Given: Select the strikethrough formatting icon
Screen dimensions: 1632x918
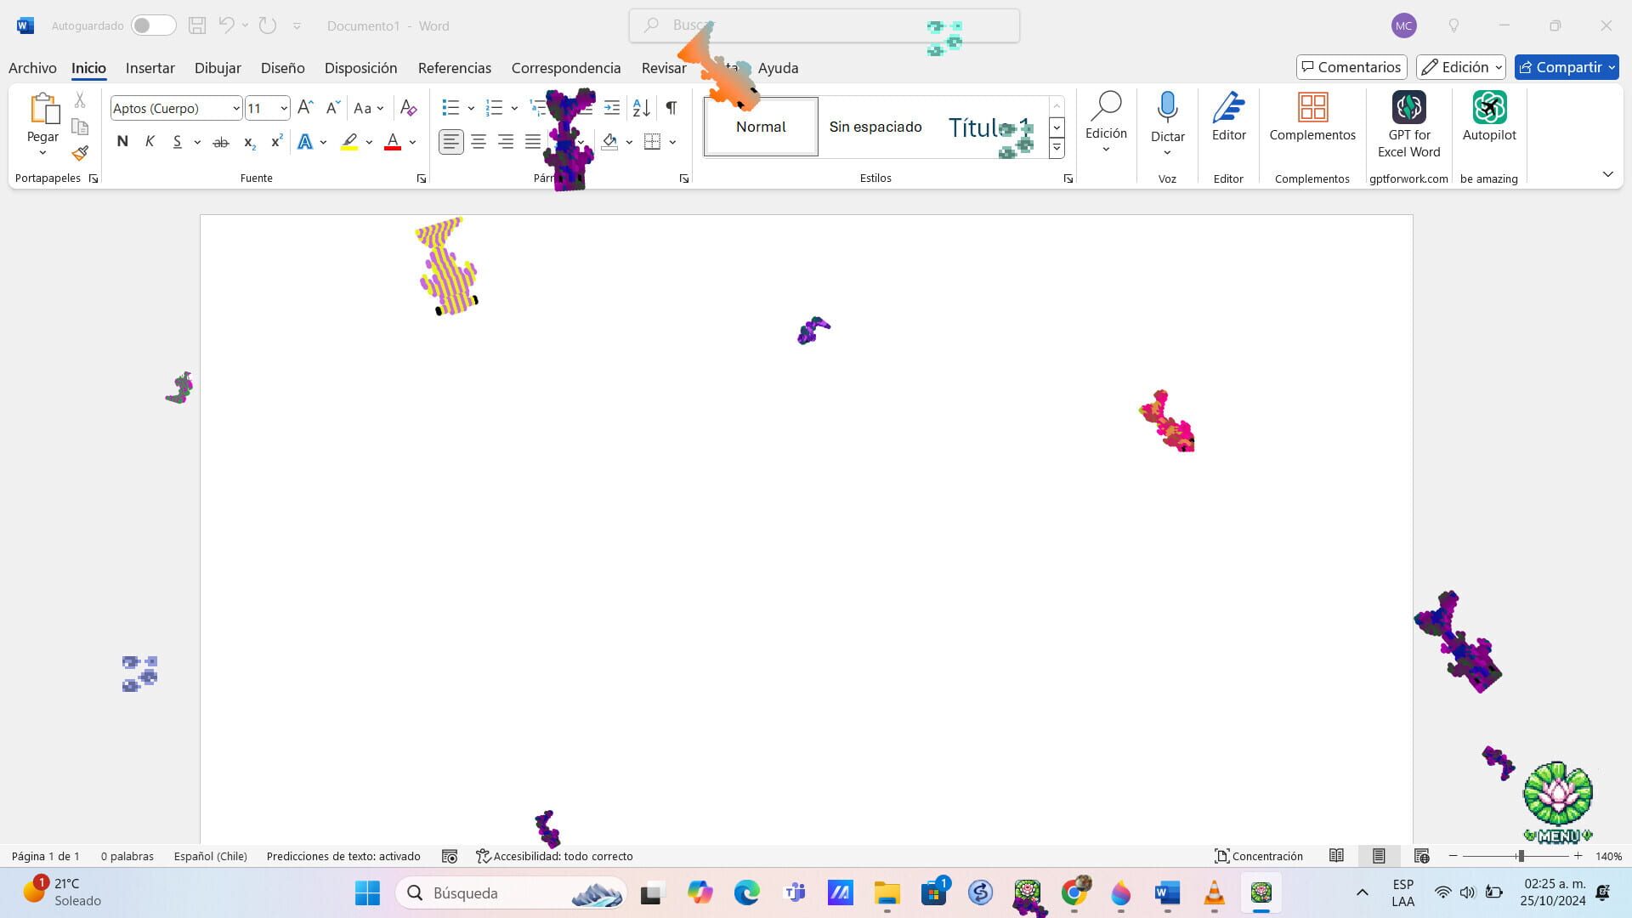Looking at the screenshot, I should (x=220, y=142).
